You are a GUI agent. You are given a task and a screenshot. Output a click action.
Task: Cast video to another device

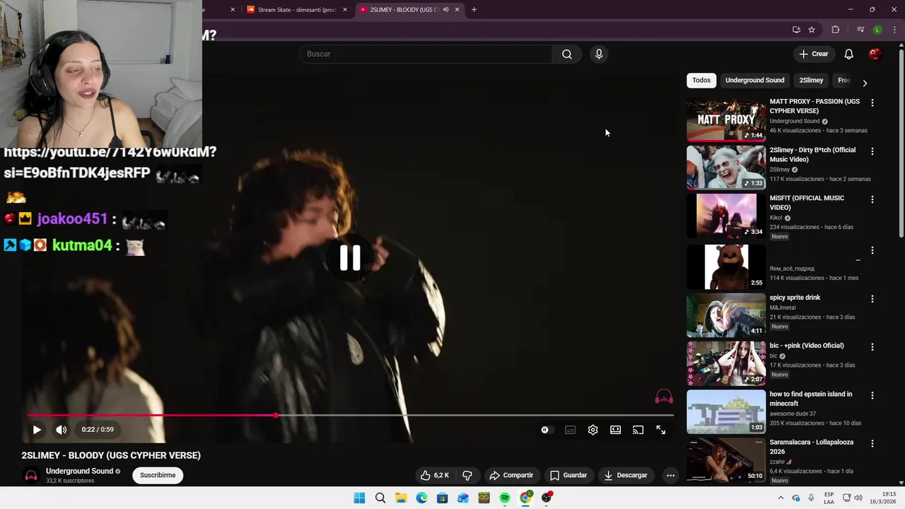638,430
